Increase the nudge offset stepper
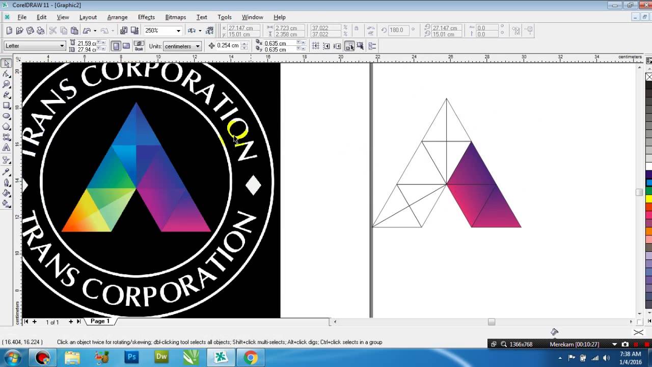Image resolution: width=652 pixels, height=367 pixels. 244,43
